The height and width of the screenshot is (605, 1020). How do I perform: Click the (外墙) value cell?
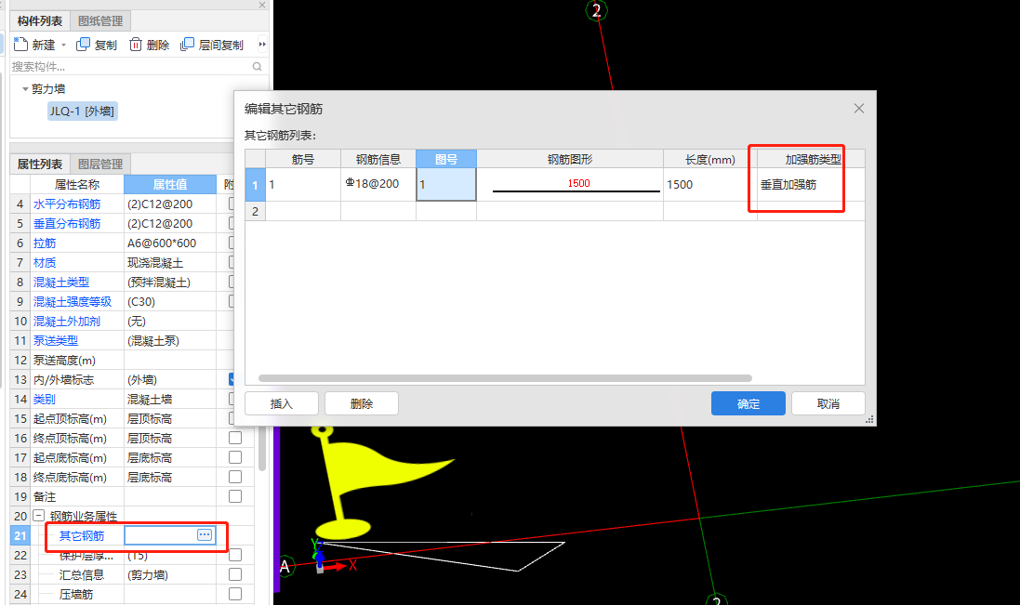tap(170, 379)
